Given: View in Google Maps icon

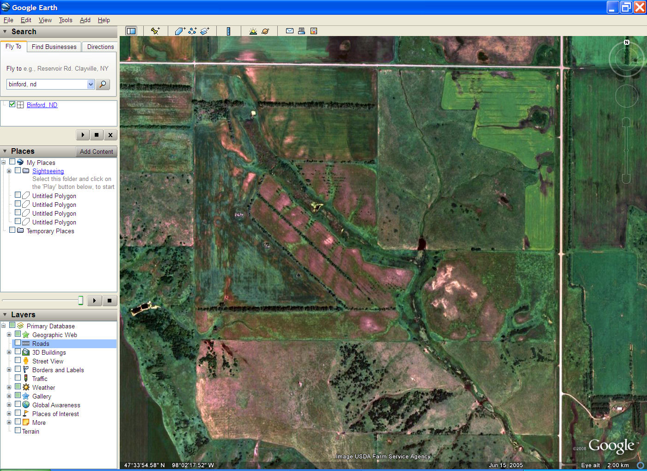Looking at the screenshot, I should pyautogui.click(x=314, y=31).
